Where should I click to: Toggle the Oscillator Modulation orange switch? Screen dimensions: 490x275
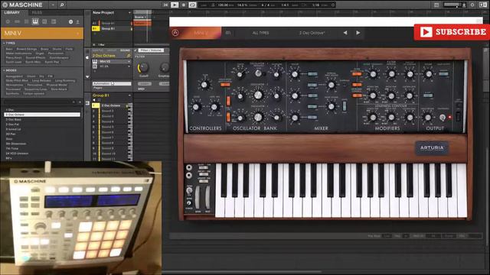(224, 84)
